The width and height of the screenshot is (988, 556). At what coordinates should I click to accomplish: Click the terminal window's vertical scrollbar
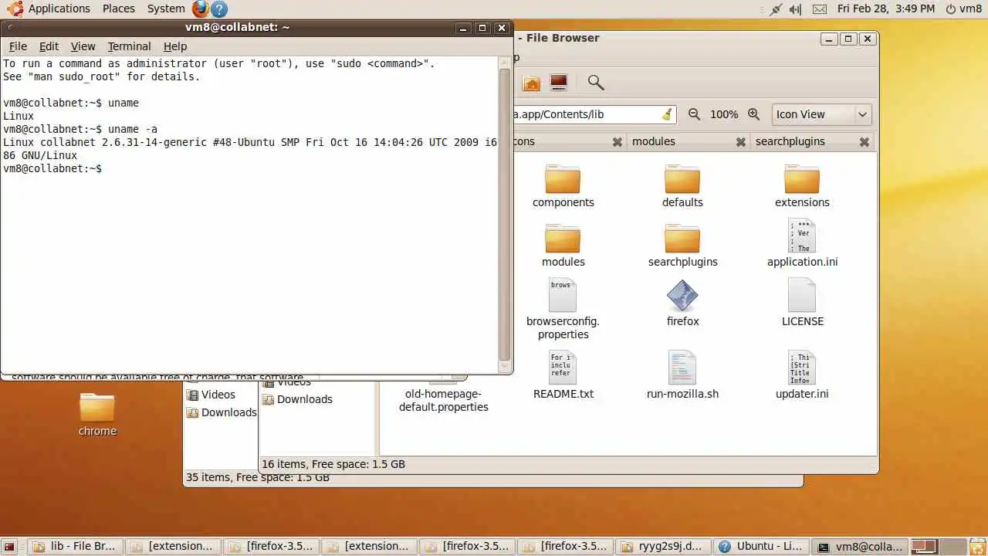(505, 214)
